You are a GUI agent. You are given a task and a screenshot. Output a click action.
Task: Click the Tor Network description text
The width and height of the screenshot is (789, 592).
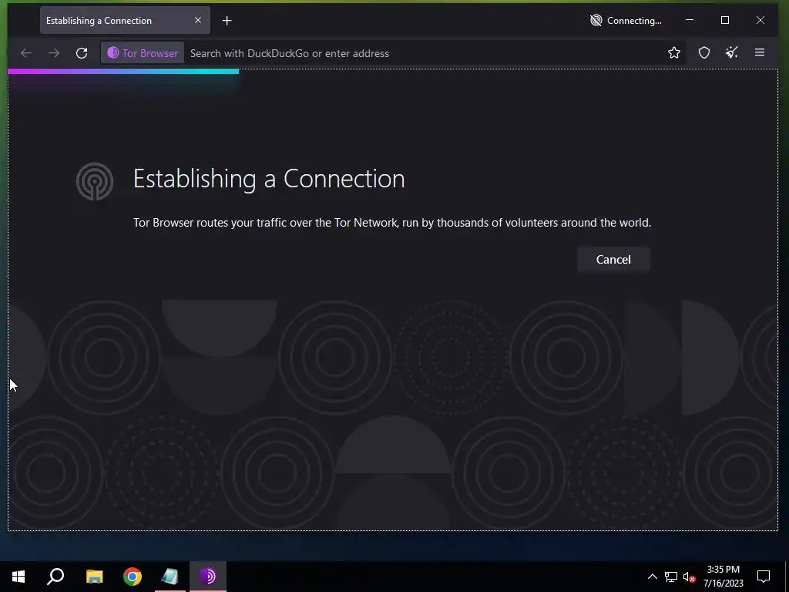[392, 223]
